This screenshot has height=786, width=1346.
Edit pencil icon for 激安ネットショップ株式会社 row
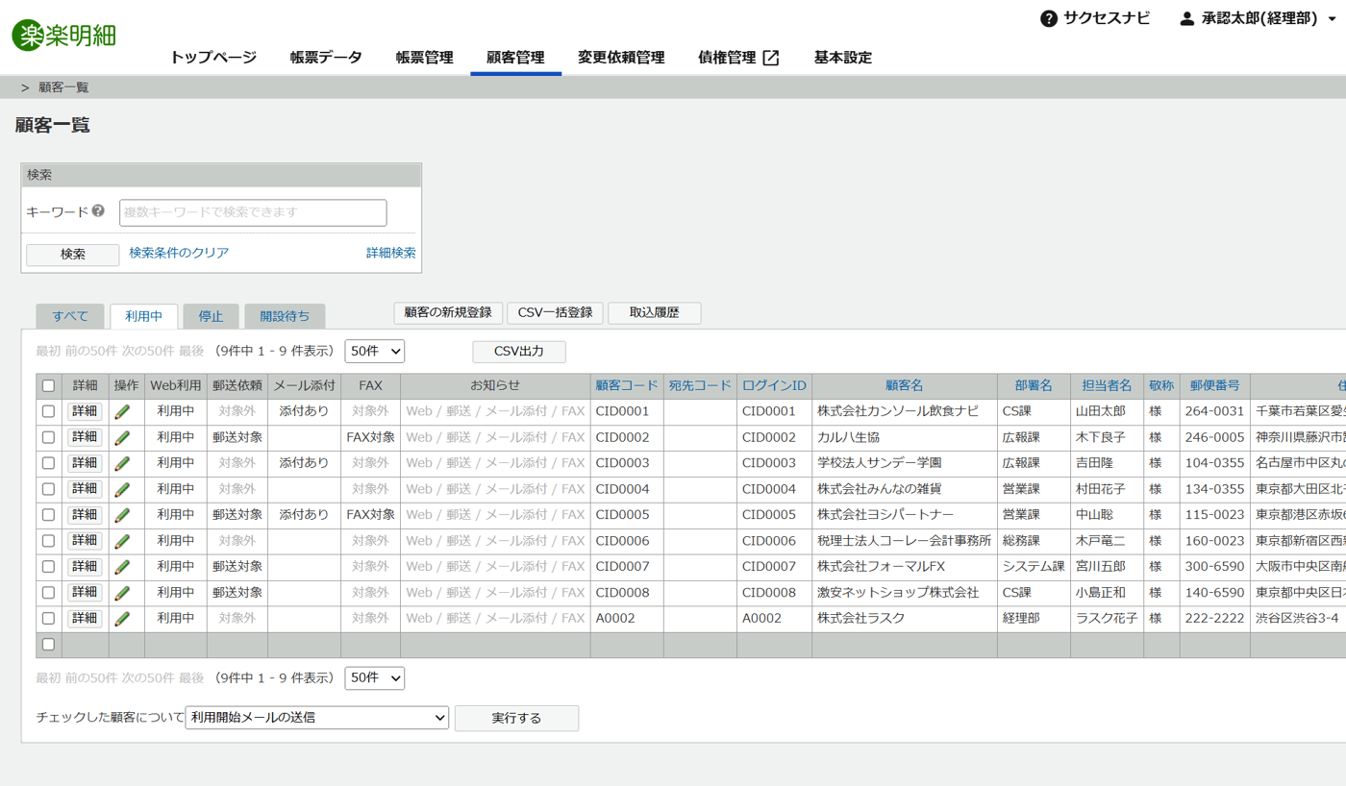pyautogui.click(x=122, y=593)
